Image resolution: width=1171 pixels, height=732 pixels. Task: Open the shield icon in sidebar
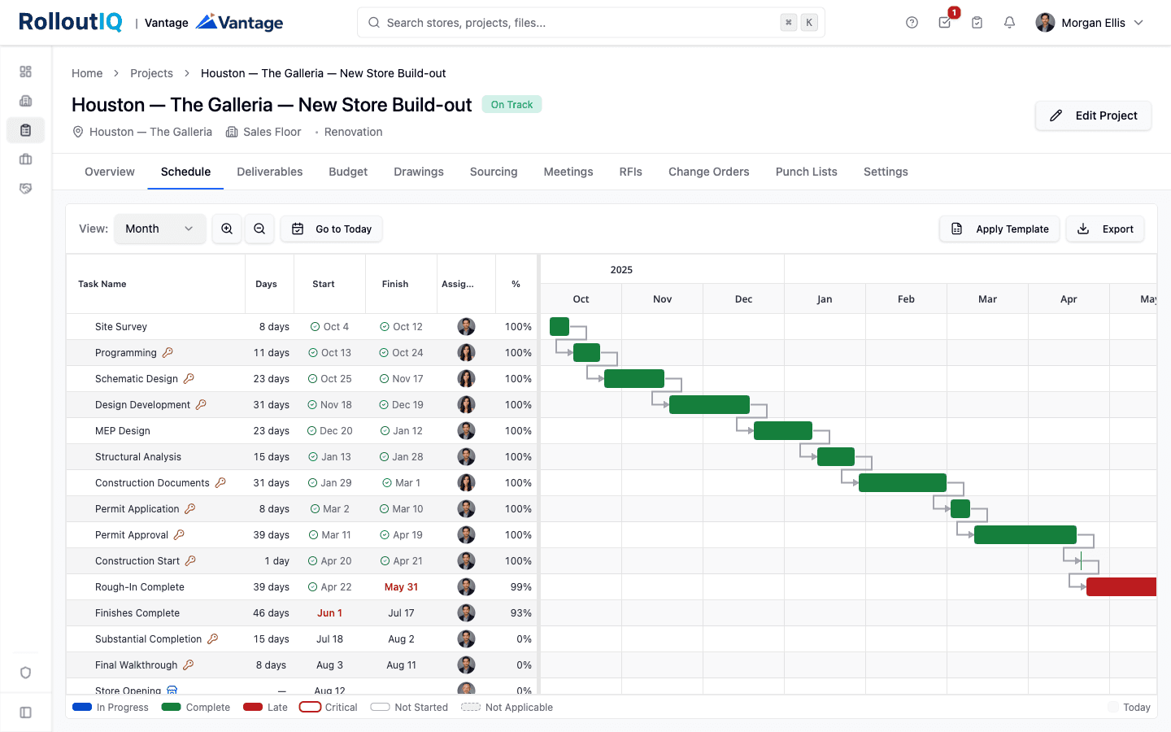point(25,673)
